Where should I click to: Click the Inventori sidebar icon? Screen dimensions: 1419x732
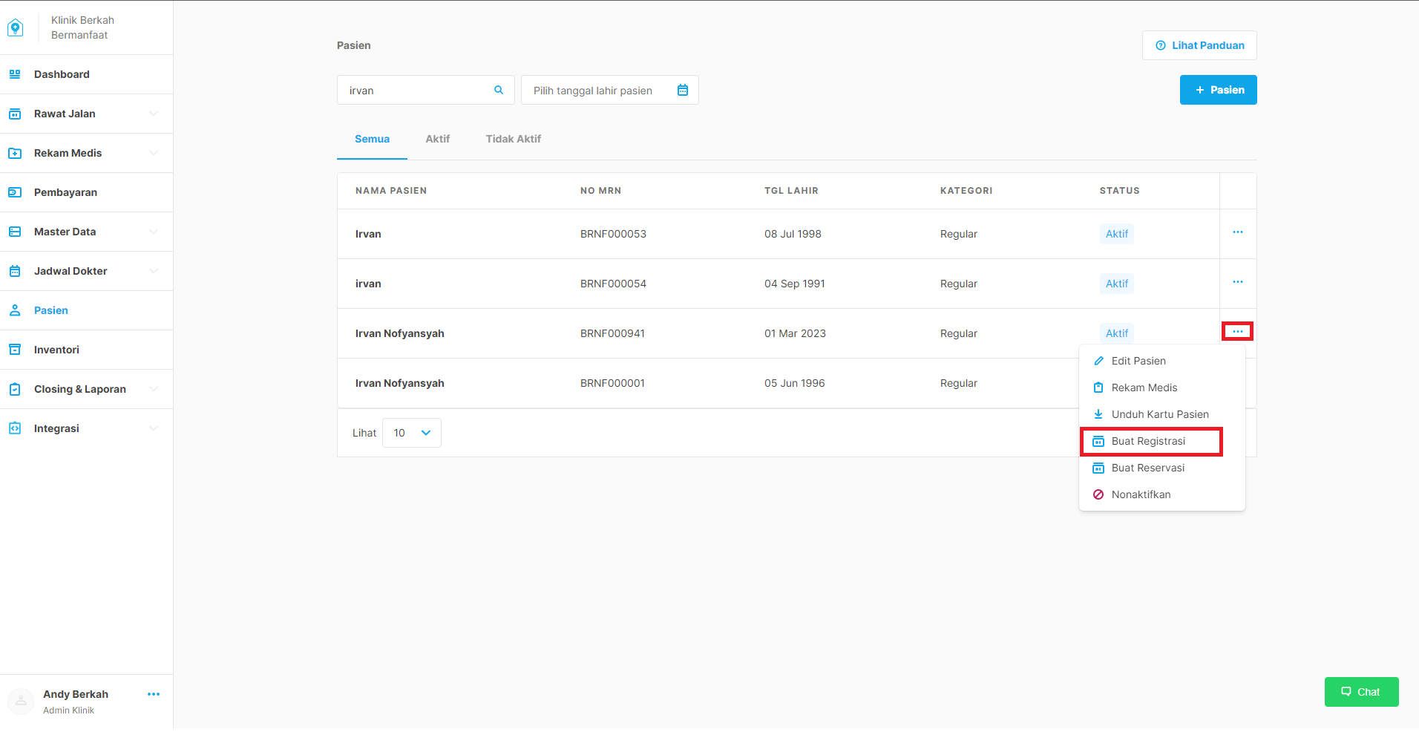[x=15, y=350]
